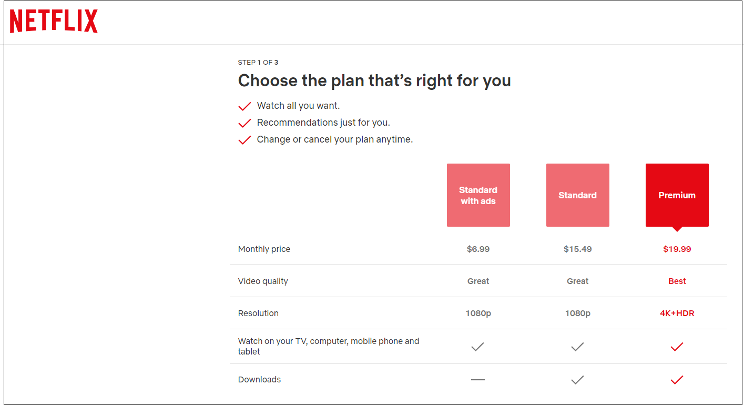Select the Premium plan box
The image size is (744, 405).
pyautogui.click(x=677, y=195)
